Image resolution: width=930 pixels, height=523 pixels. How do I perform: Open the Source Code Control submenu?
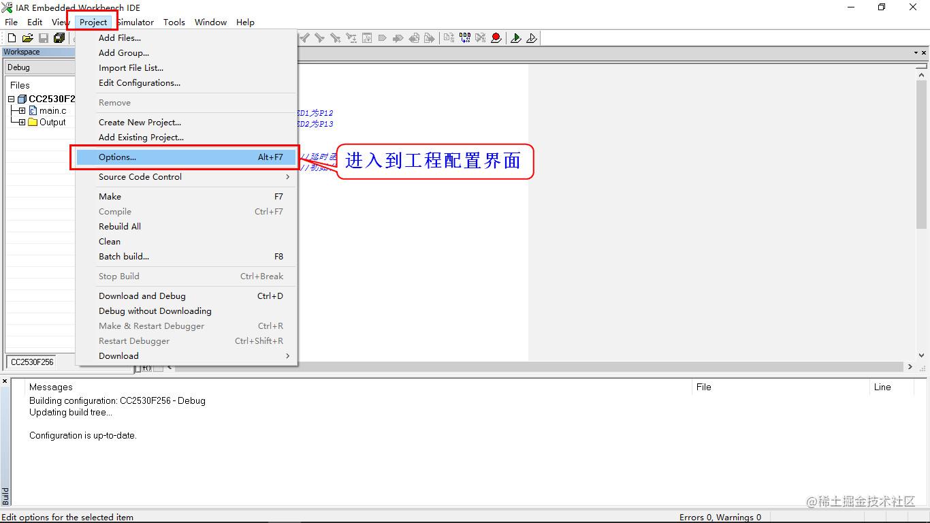187,176
